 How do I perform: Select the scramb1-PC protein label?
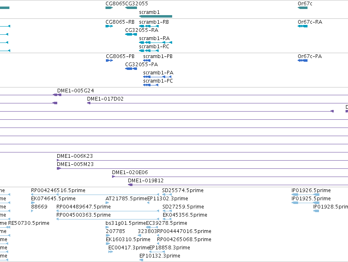158,81
